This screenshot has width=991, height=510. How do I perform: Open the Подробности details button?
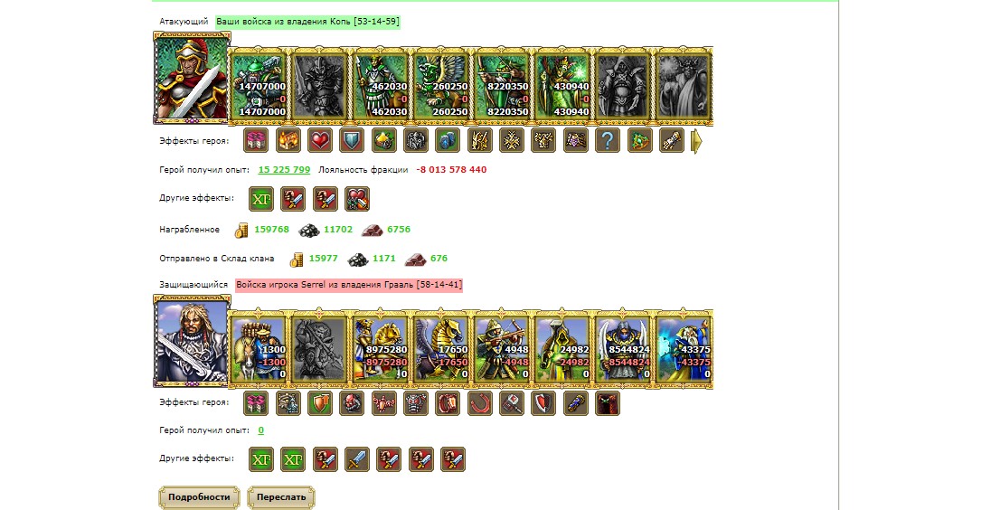[198, 497]
